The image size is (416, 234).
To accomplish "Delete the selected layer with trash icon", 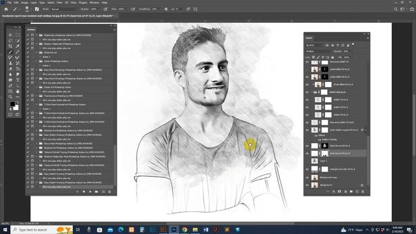I will point(363,192).
